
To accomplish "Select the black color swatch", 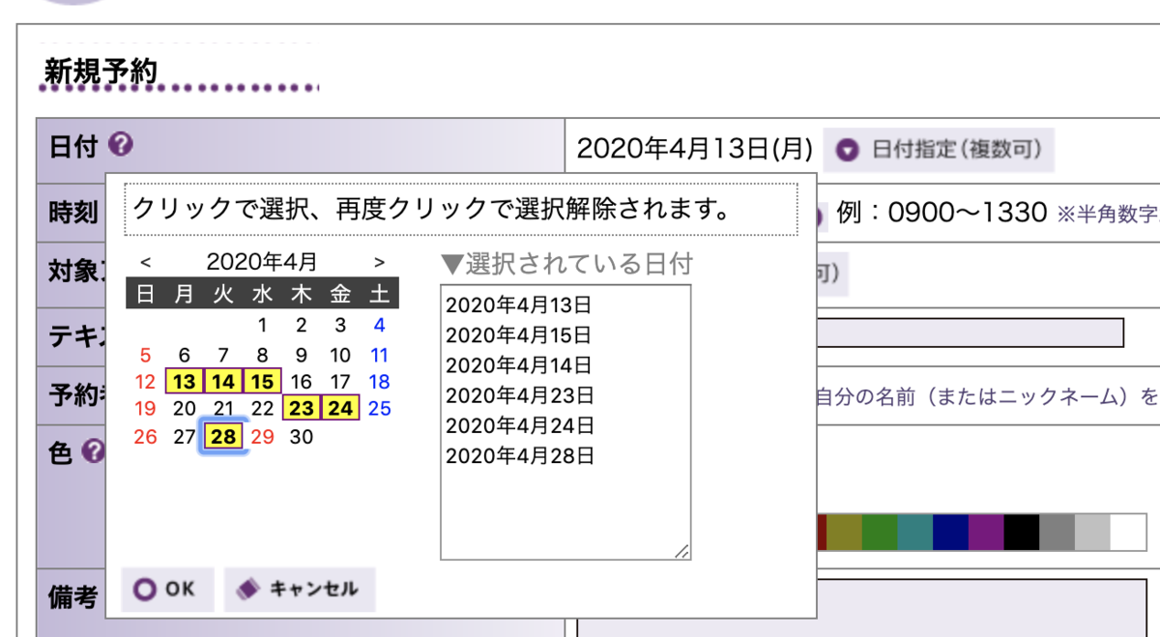I will pos(1022,531).
